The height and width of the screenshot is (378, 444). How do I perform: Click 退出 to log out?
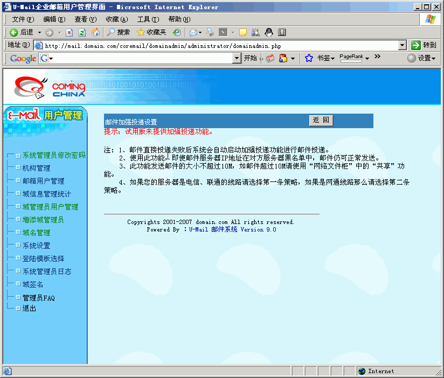(29, 309)
